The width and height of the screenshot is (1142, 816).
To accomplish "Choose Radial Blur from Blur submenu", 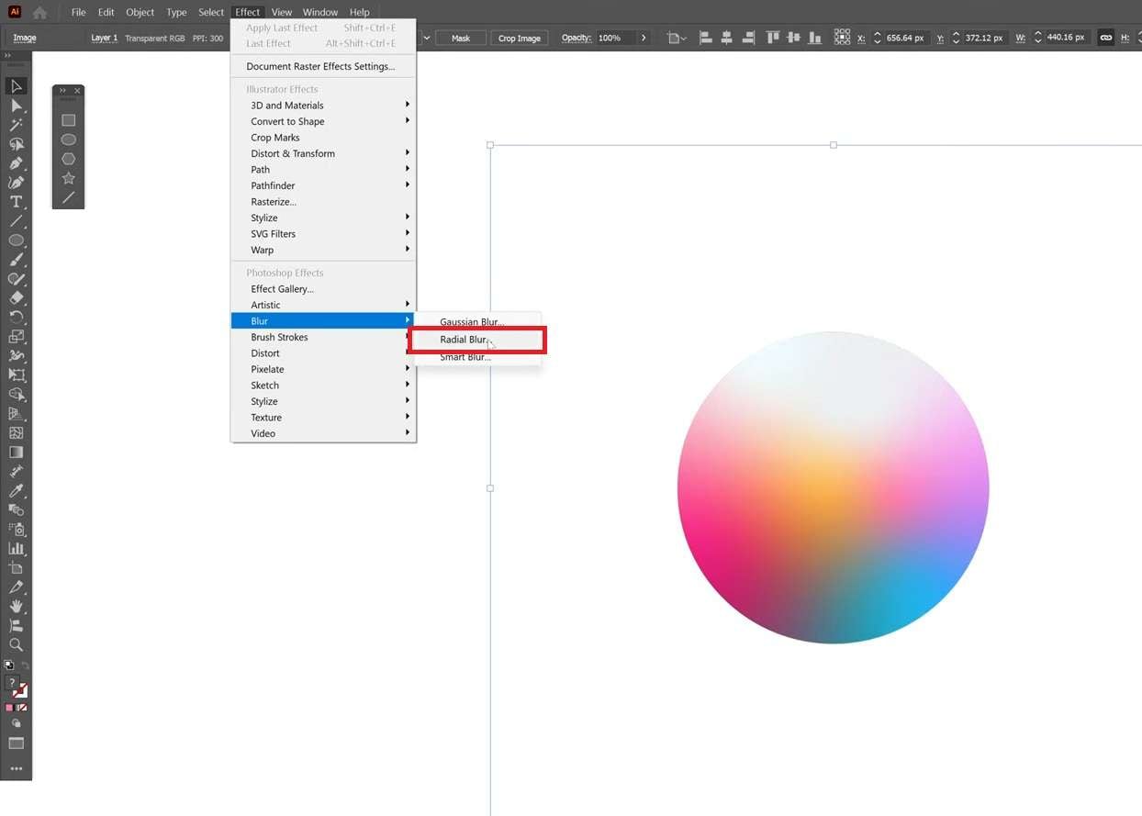I will coord(477,340).
